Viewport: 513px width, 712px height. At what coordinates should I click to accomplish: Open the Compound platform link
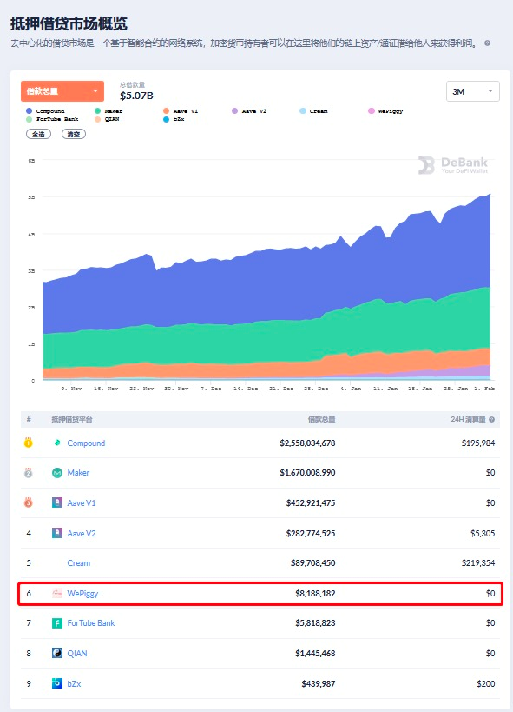click(86, 443)
